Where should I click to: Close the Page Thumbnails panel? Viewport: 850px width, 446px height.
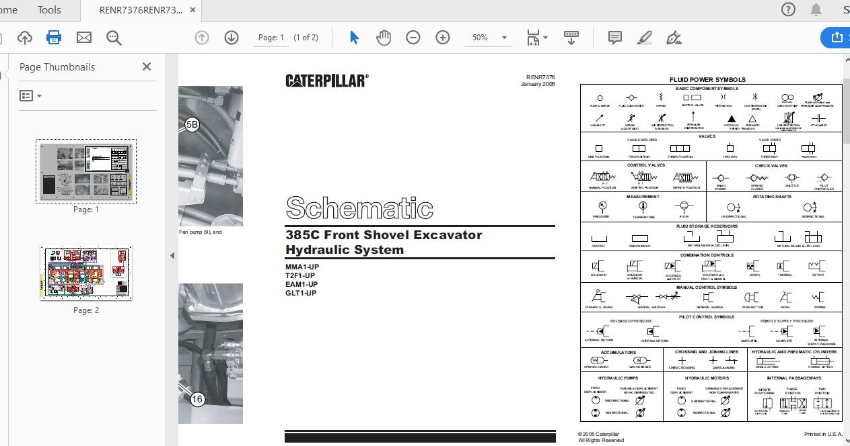147,66
